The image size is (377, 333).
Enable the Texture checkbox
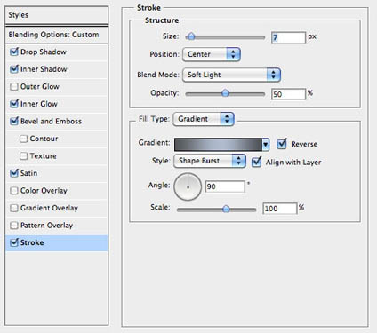[x=23, y=156]
